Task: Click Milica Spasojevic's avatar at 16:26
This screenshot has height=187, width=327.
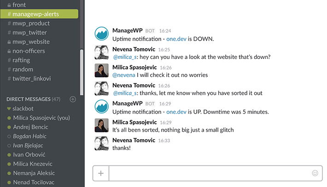Action: tap(101, 70)
